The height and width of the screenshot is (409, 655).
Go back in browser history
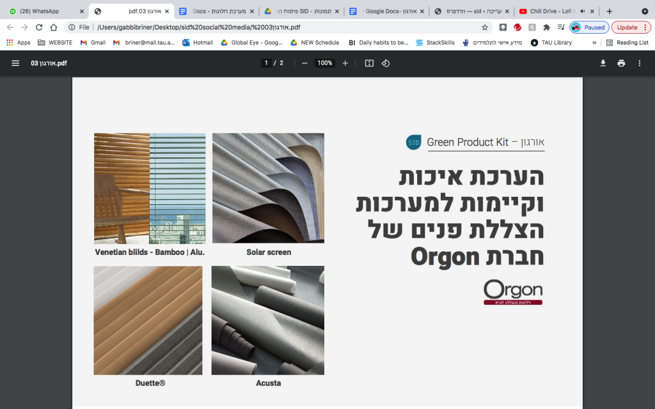click(x=10, y=27)
